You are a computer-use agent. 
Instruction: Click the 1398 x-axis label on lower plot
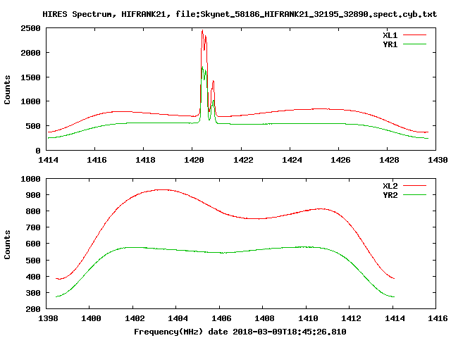coord(48,318)
